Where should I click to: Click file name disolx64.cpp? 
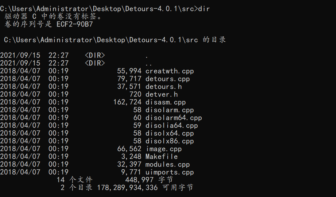[x=170, y=133]
